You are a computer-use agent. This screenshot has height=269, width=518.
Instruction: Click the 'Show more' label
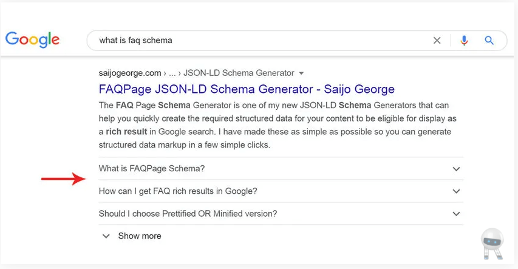click(x=140, y=236)
